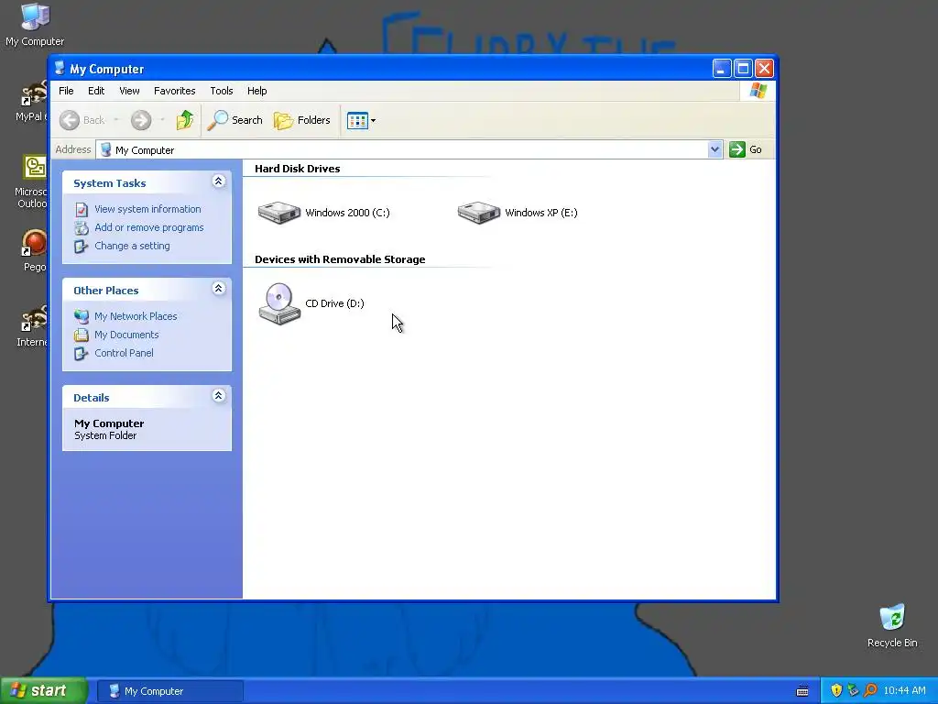Click the Forward arrow button
The height and width of the screenshot is (704, 938).
(141, 120)
